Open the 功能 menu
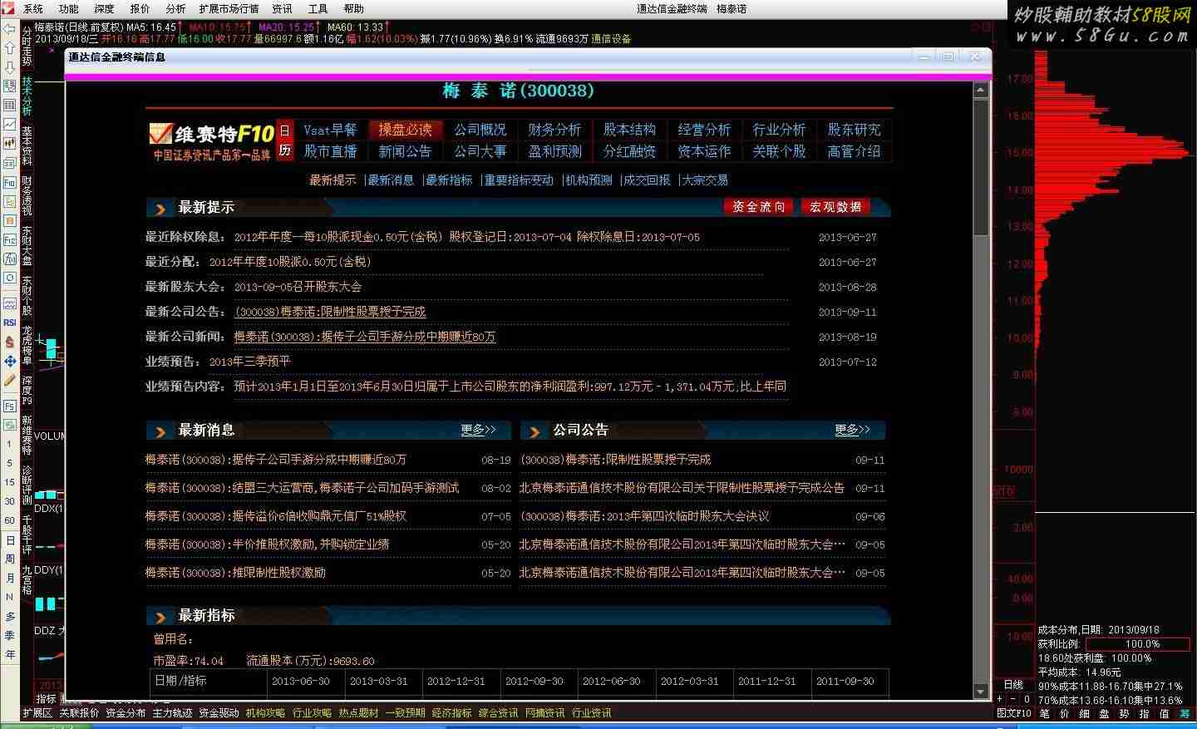Viewport: 1197px width, 729px height. (x=69, y=8)
